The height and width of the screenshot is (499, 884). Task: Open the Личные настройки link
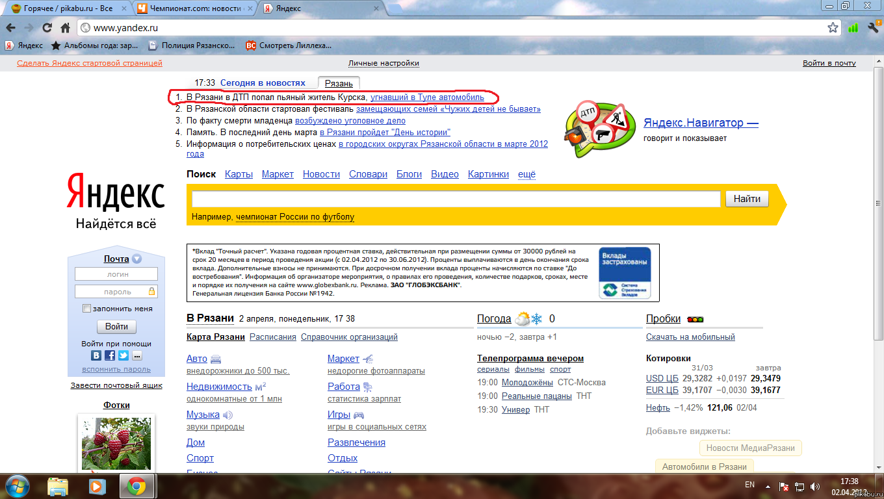coord(383,63)
